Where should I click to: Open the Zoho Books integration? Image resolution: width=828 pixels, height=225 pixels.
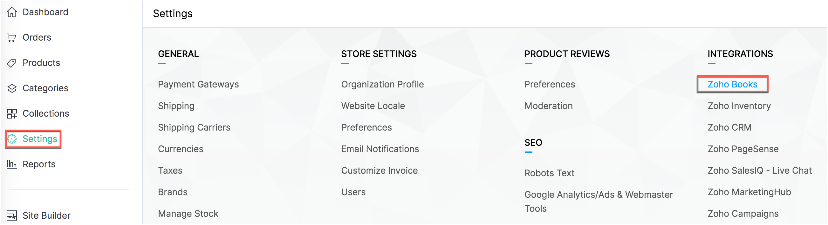pyautogui.click(x=732, y=84)
